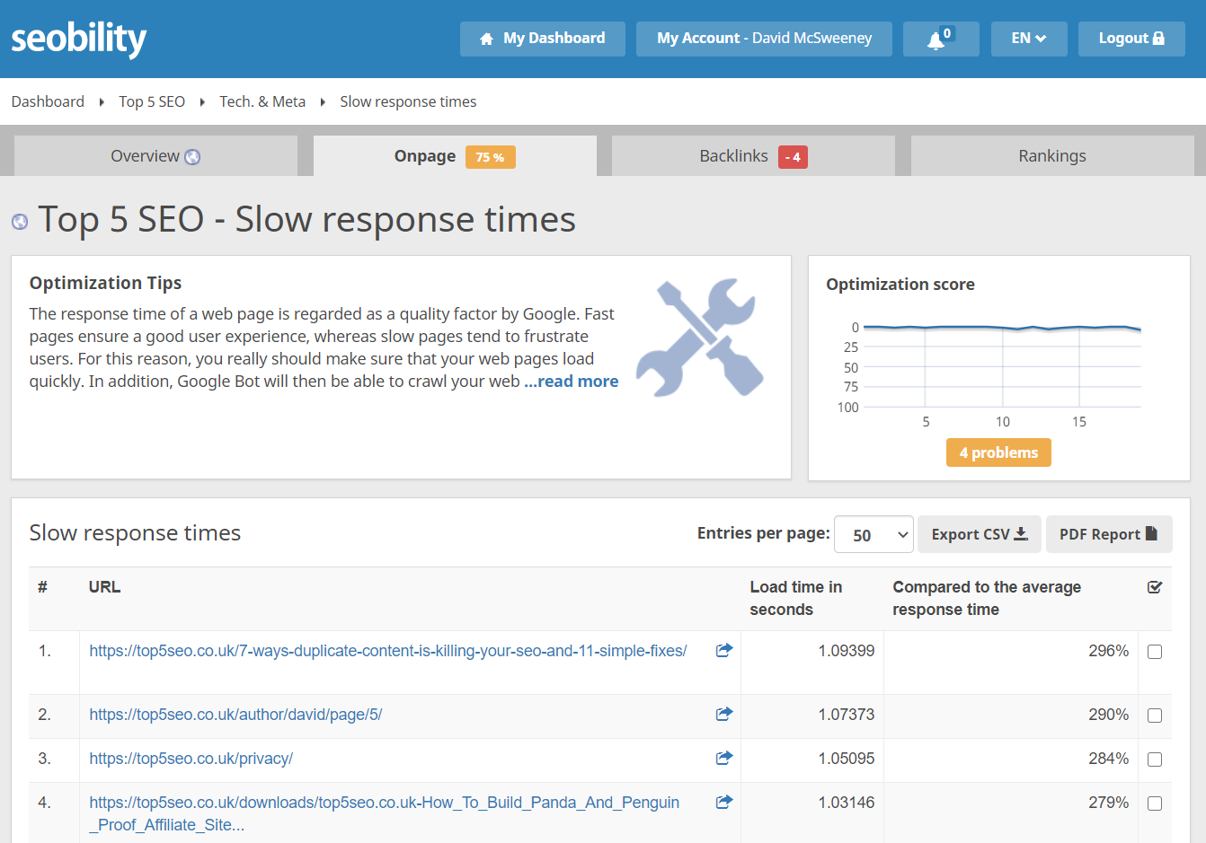Click the optimization score line chart
This screenshot has height=843, width=1206.
coord(990,375)
